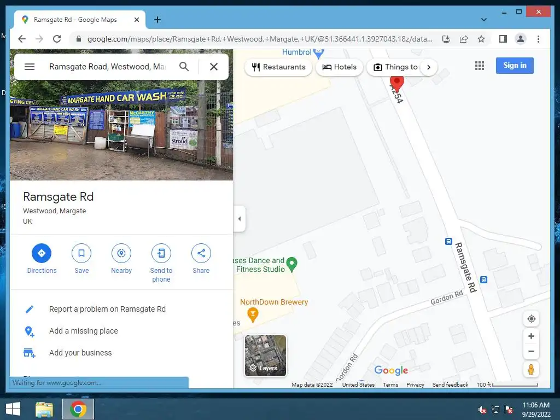Click the Dance and Fitness Studio marker
560x420 pixels.
(x=292, y=265)
